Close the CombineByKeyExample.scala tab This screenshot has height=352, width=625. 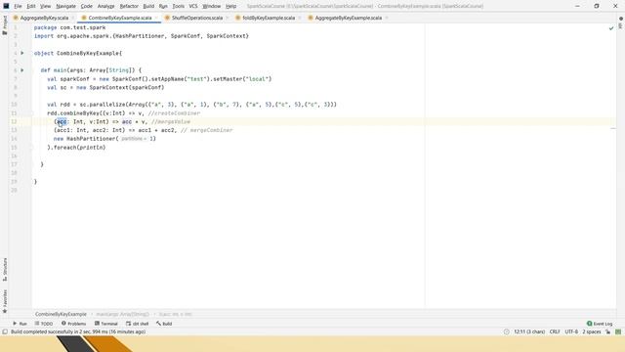156,18
